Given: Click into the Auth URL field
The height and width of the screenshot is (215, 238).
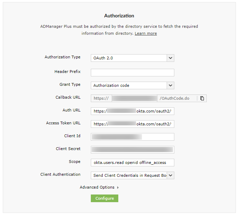Looking at the screenshot, I should point(132,111).
